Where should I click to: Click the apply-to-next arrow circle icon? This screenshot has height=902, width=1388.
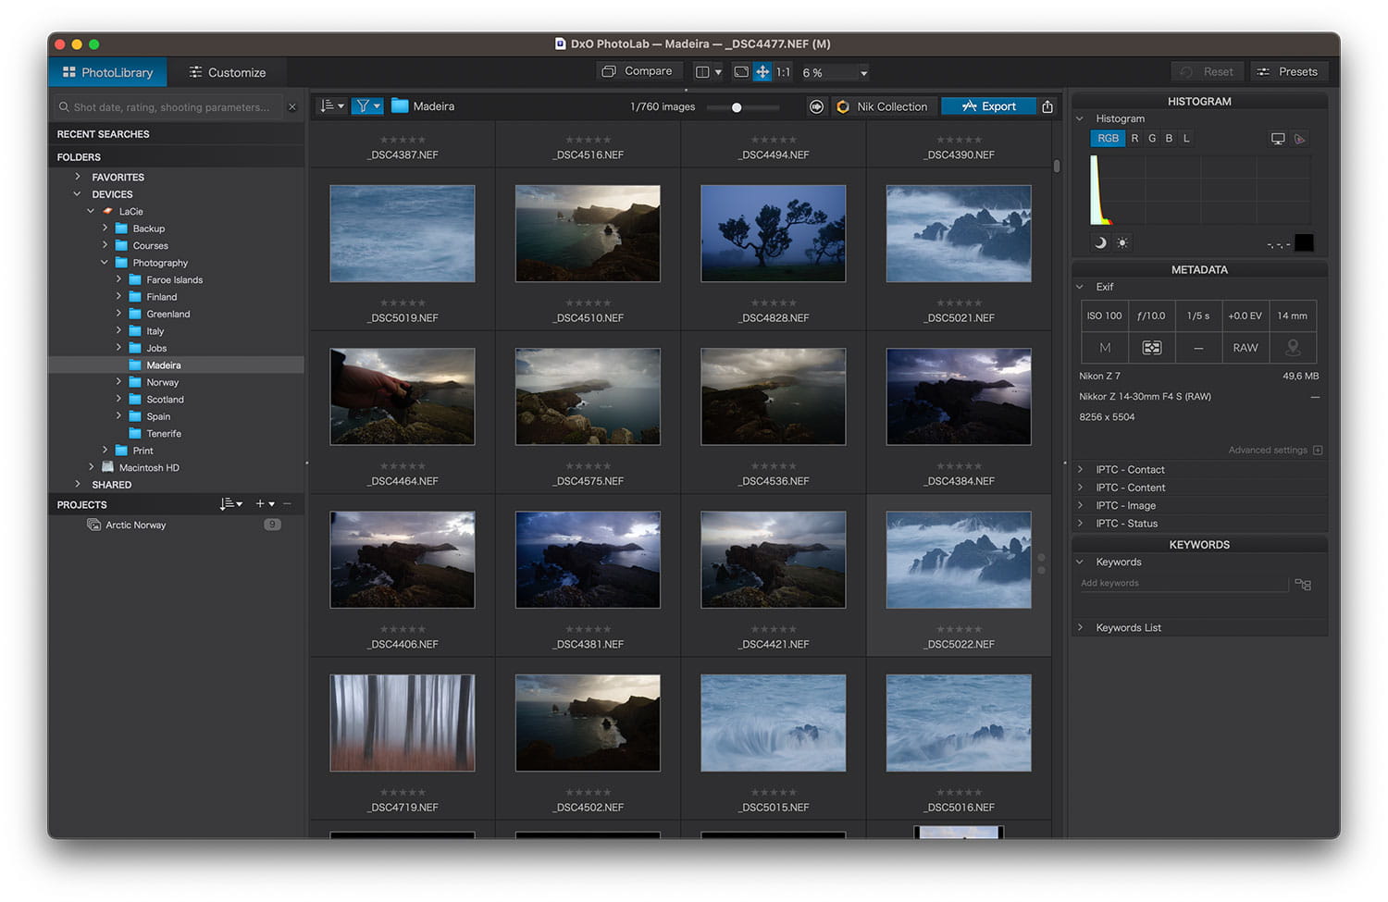point(816,106)
